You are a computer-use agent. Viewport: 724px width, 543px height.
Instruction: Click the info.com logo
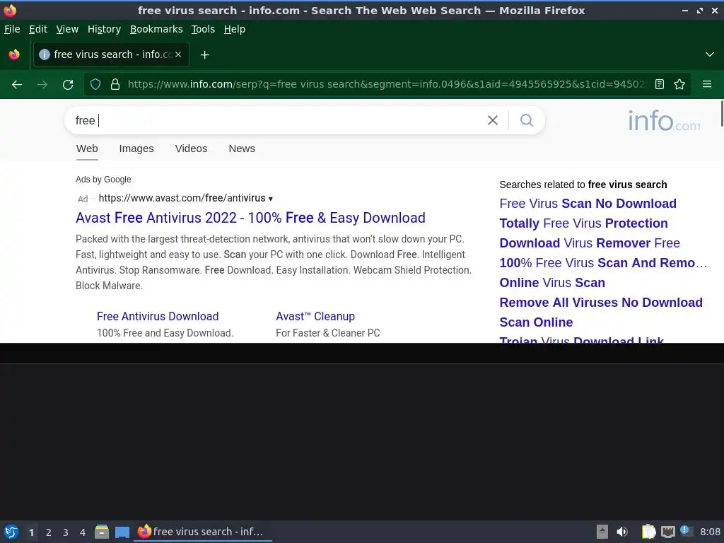click(664, 121)
